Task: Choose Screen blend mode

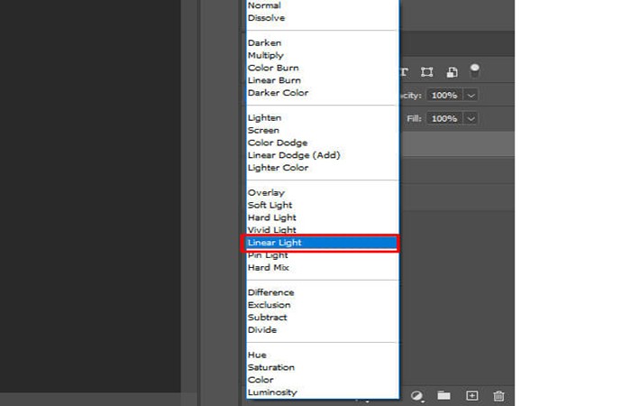Action: [323, 130]
